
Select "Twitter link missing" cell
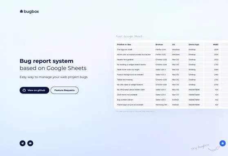(x=135, y=80)
